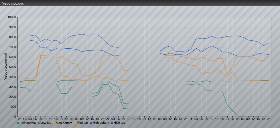Click the green swatch beside Low top
280x128 pixels.
(38, 123)
